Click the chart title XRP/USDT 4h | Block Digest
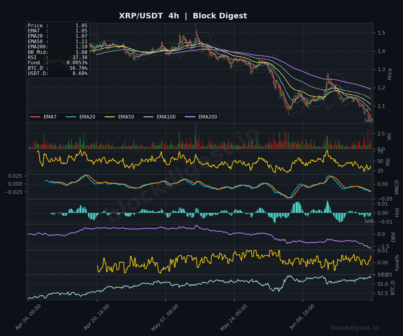The height and width of the screenshot is (336, 403). click(x=183, y=16)
